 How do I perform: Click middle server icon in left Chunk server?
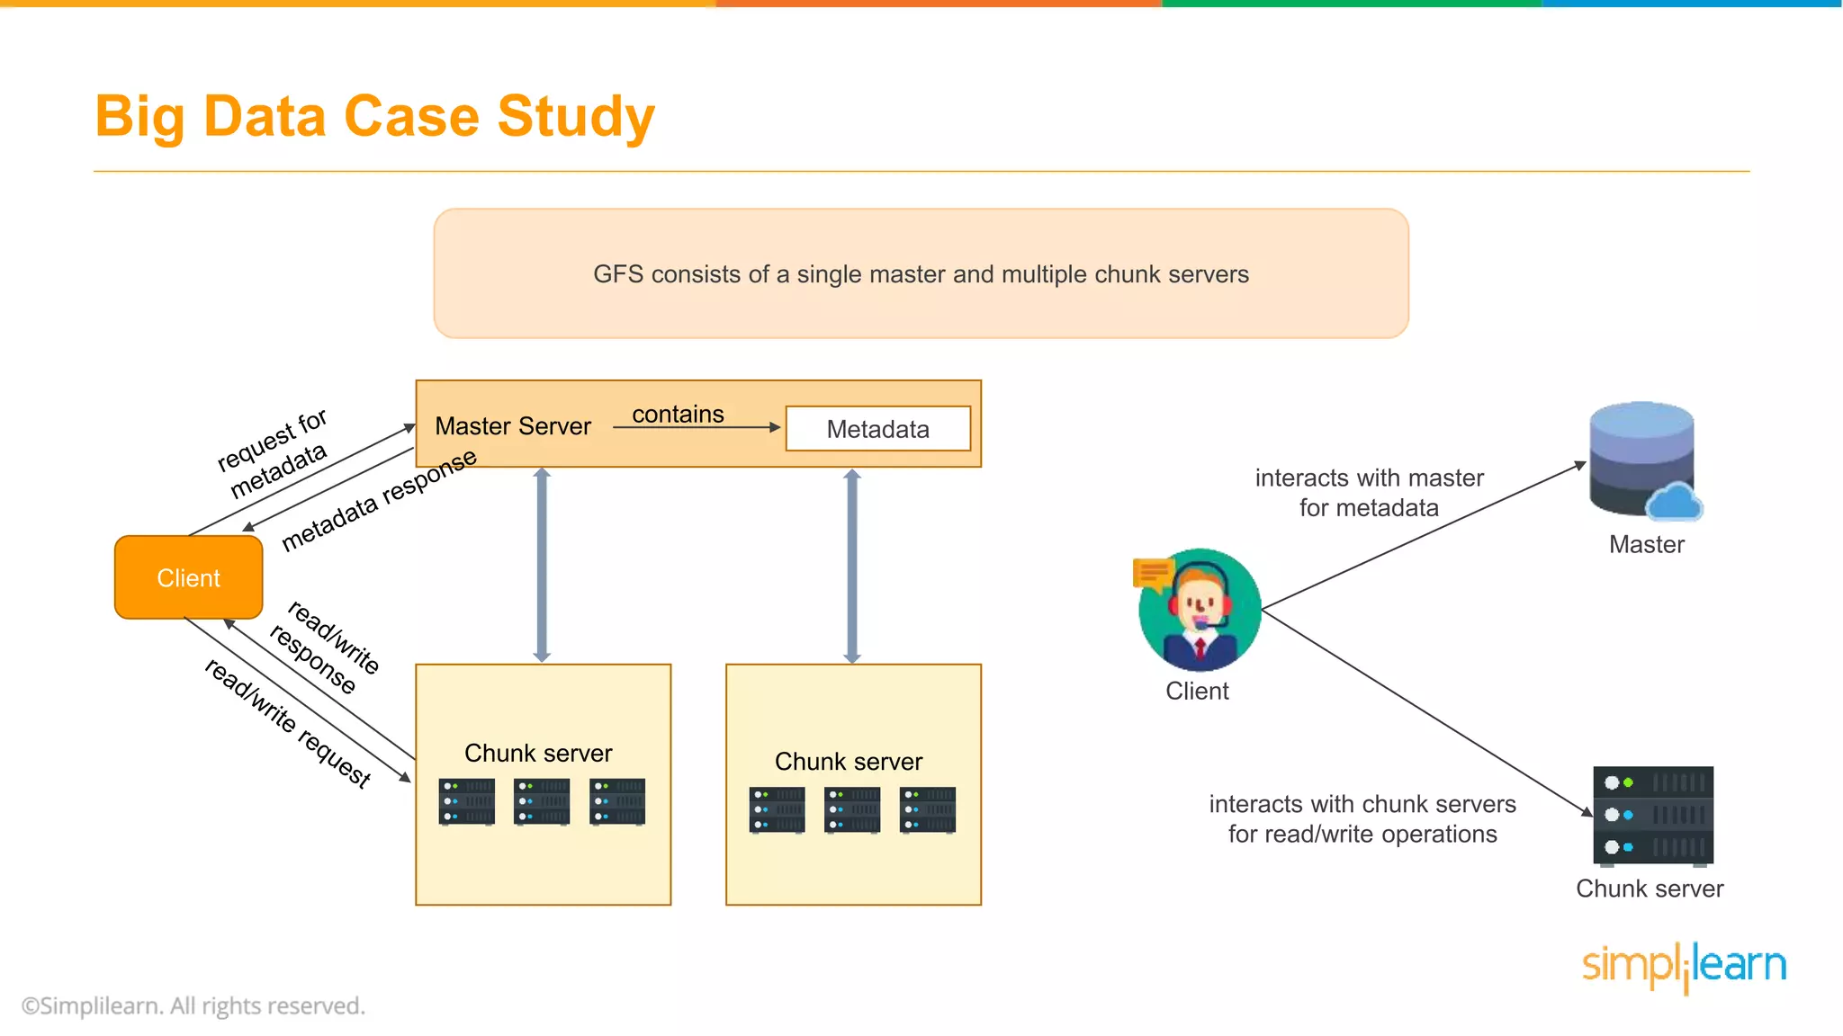[x=542, y=801]
